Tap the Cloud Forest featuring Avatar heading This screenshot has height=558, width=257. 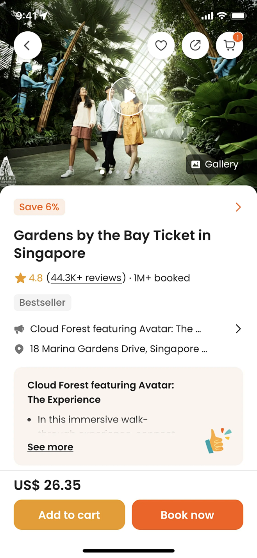click(x=101, y=392)
